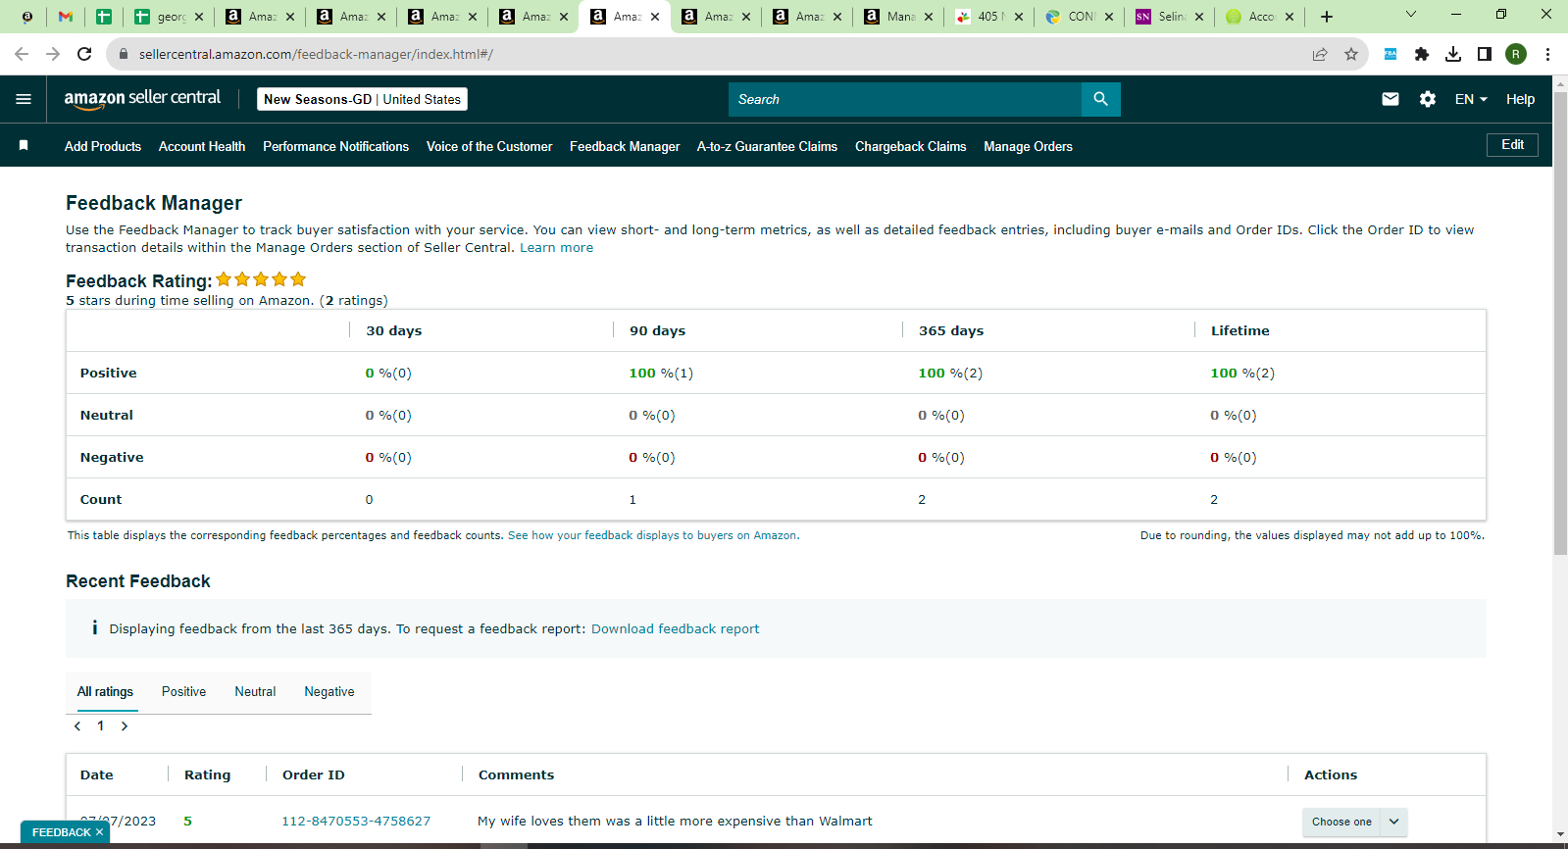Open the tab search chevron in Chrome

coord(1411,15)
